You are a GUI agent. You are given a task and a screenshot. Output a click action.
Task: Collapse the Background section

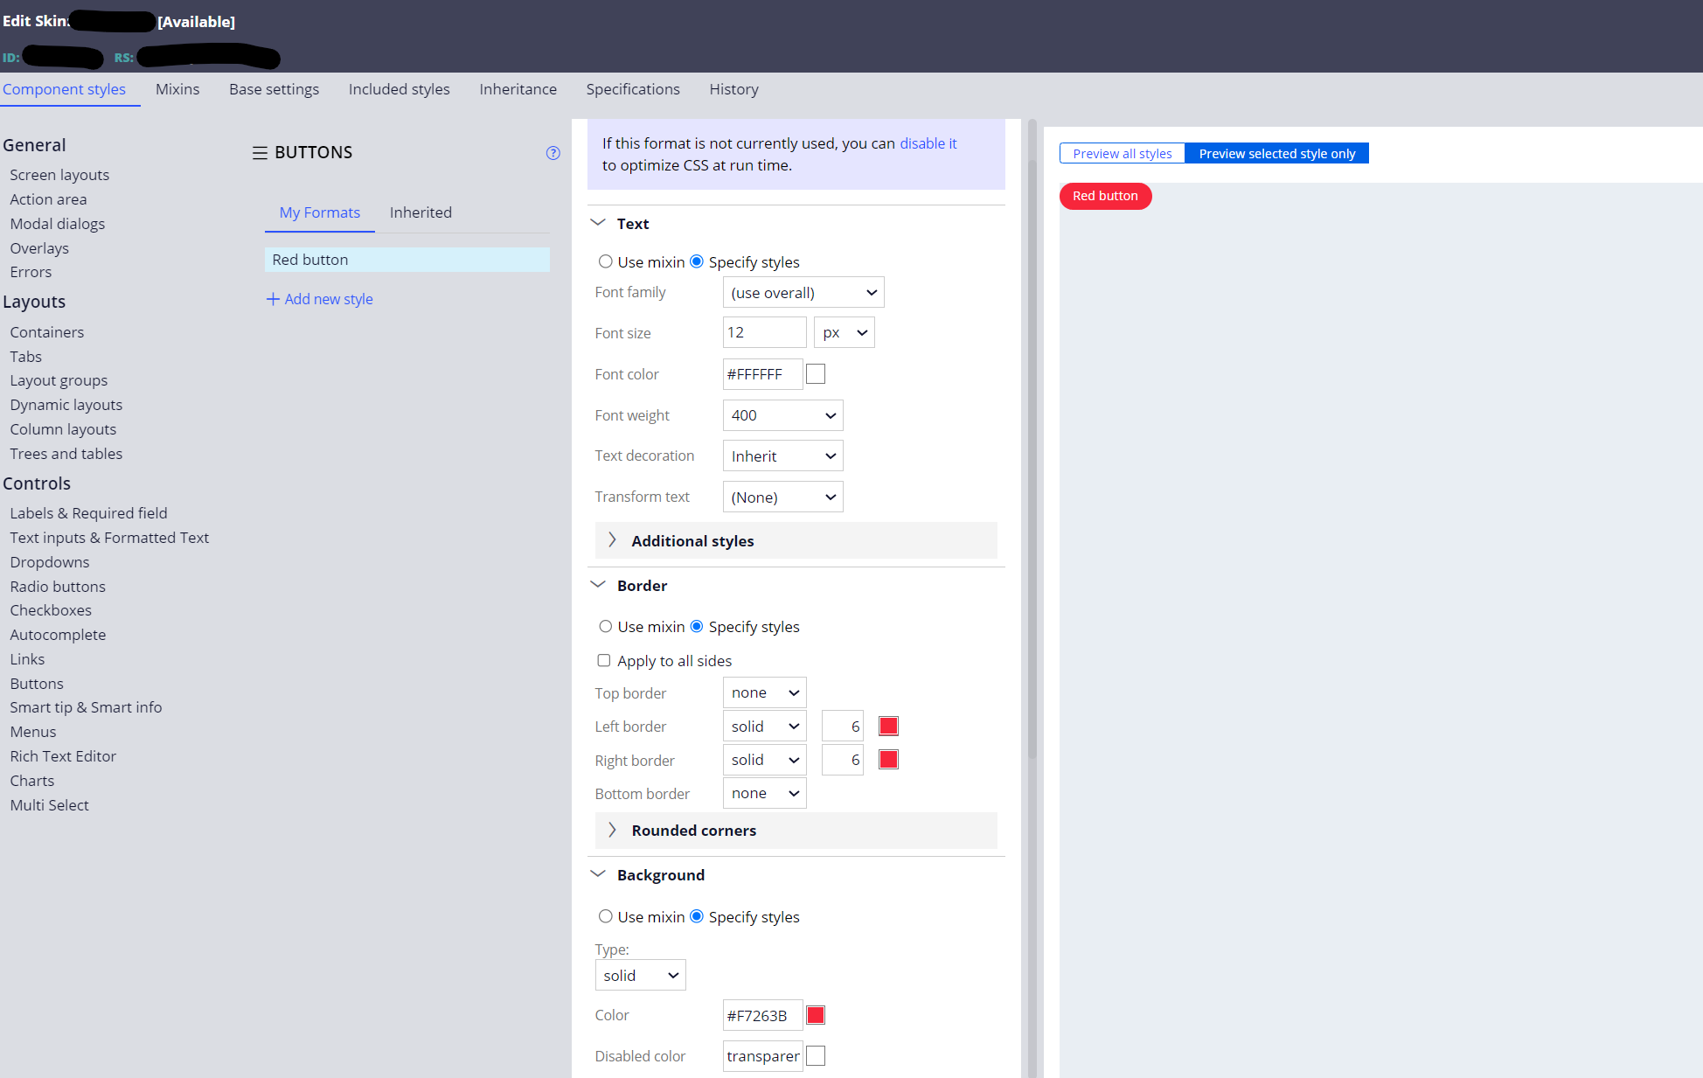click(598, 874)
